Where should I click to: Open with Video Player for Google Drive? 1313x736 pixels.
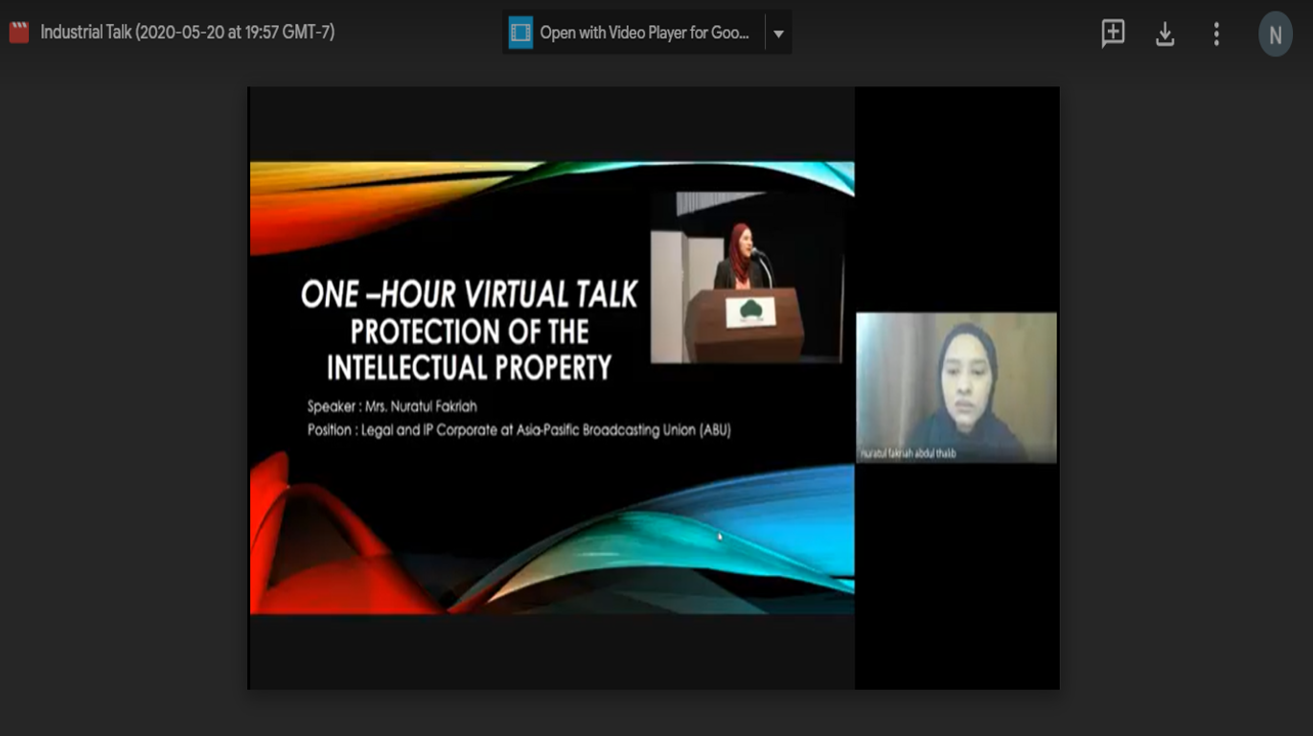click(x=644, y=33)
